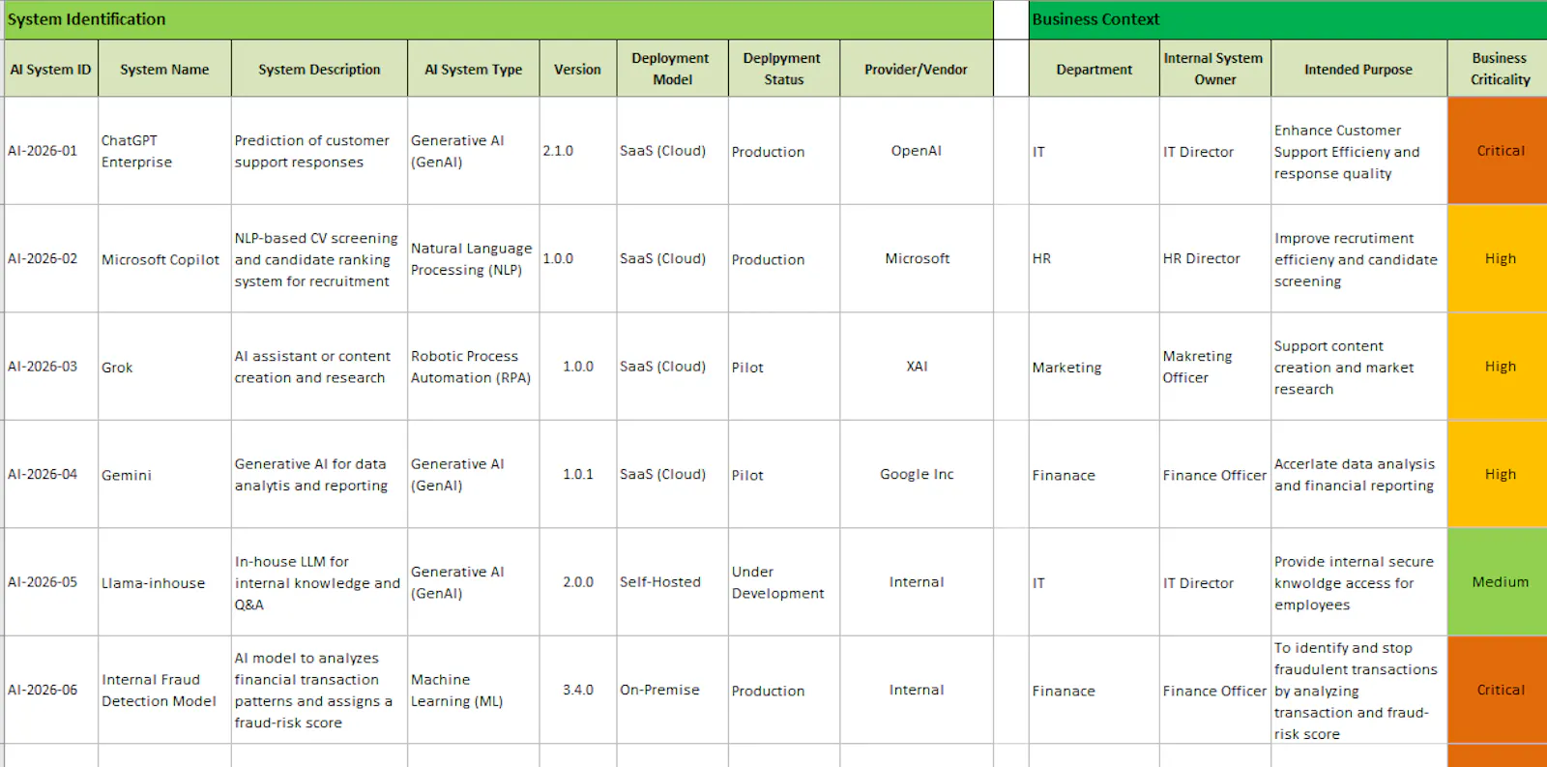Select cell AI-2026-04
The width and height of the screenshot is (1547, 767).
pos(51,474)
